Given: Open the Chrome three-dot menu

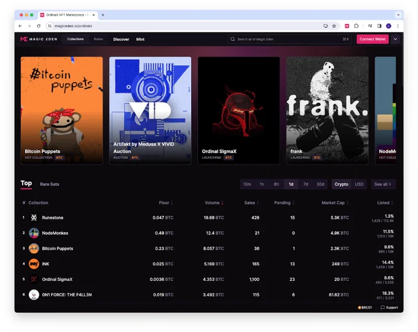Looking at the screenshot, I should click(x=398, y=26).
